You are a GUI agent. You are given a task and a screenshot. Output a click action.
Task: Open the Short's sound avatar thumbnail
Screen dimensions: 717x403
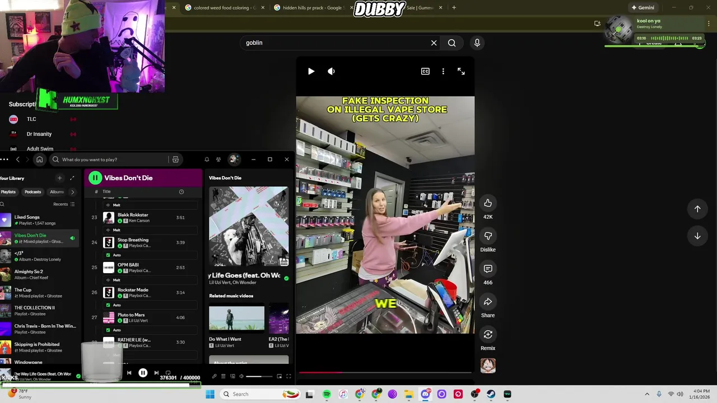click(x=488, y=365)
